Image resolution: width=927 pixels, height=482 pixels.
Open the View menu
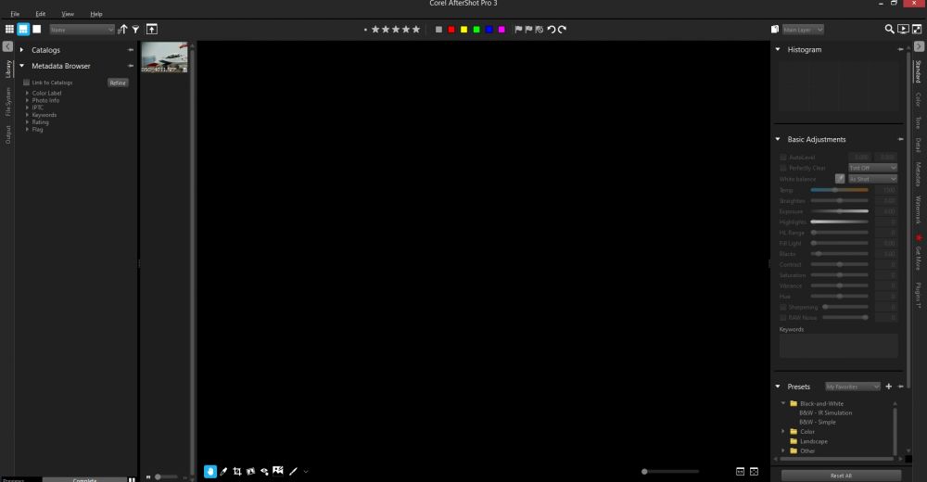click(68, 14)
